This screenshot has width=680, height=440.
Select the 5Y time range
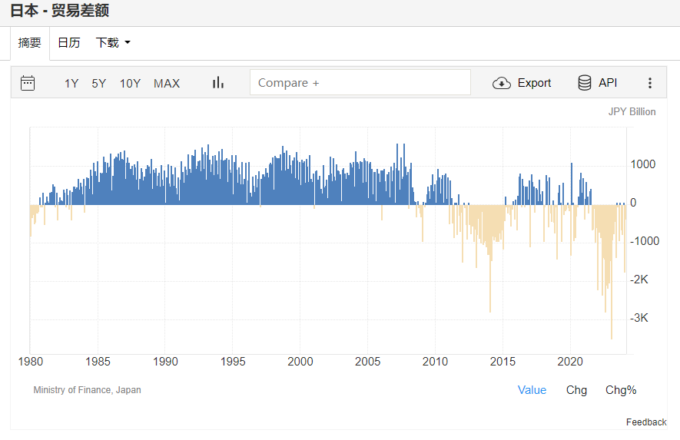(x=99, y=83)
